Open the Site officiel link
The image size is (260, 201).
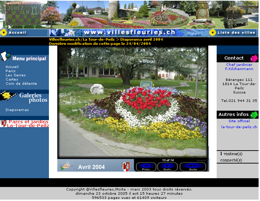click(239, 121)
